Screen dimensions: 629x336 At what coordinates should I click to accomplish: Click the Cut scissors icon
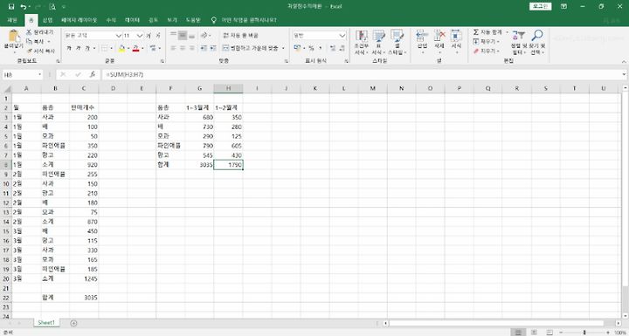tap(30, 32)
